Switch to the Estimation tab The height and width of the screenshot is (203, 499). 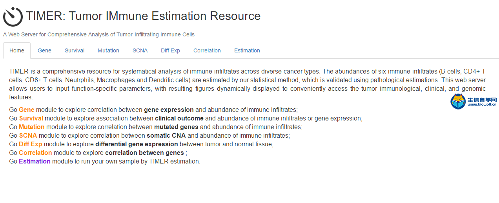247,50
